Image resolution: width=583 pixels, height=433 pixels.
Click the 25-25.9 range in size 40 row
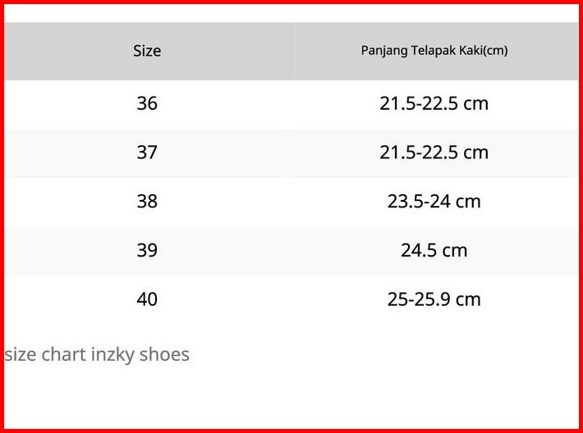[x=418, y=299]
